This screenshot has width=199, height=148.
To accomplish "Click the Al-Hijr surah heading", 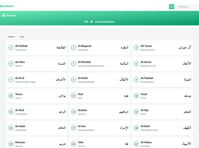I will coord(145,110).
